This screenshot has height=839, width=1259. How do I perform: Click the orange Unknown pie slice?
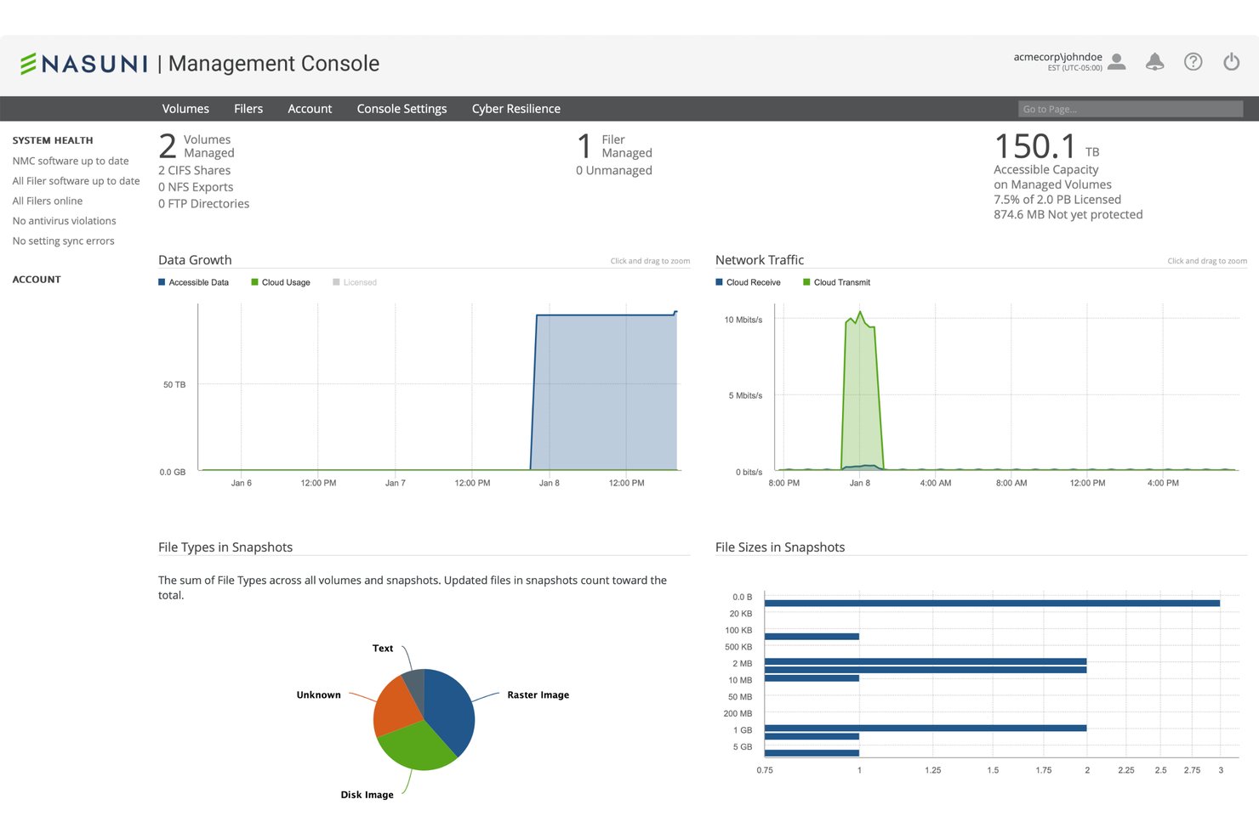pos(395,706)
